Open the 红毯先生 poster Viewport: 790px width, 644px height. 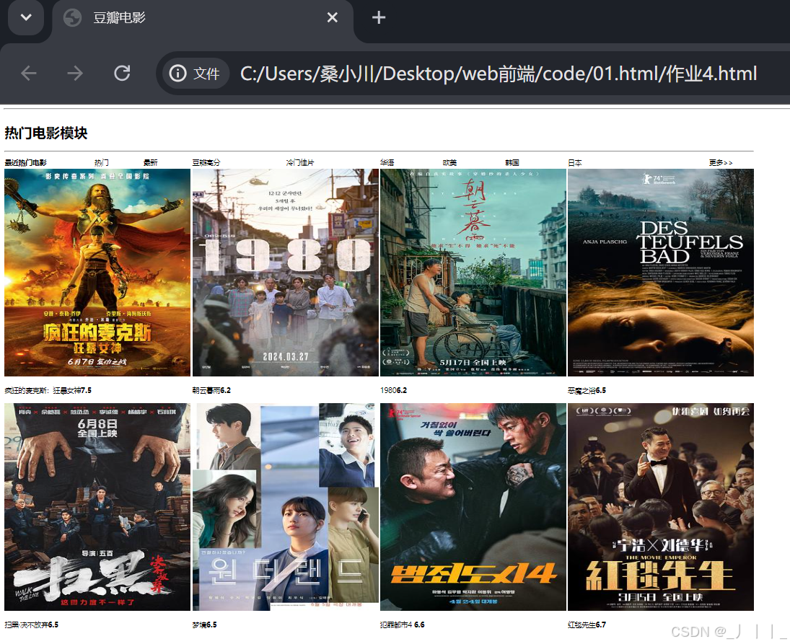point(661,507)
